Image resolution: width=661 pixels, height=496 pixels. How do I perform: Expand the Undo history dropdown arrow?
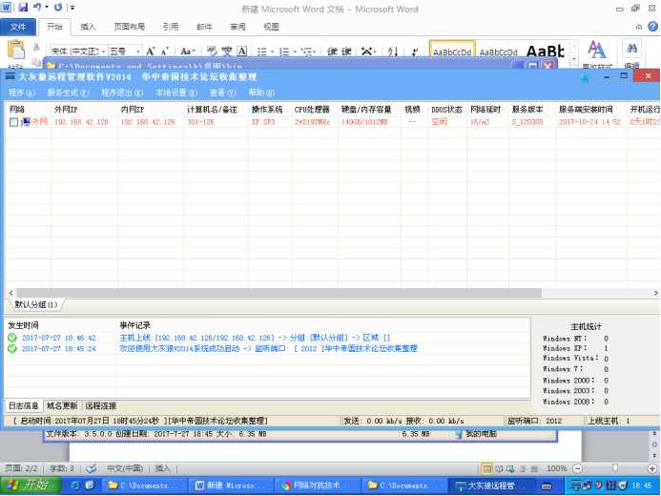(x=47, y=8)
